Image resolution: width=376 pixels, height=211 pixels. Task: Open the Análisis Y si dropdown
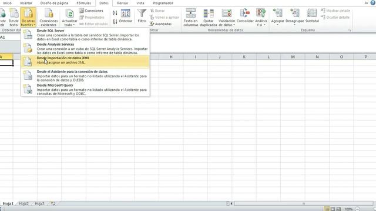tap(261, 17)
